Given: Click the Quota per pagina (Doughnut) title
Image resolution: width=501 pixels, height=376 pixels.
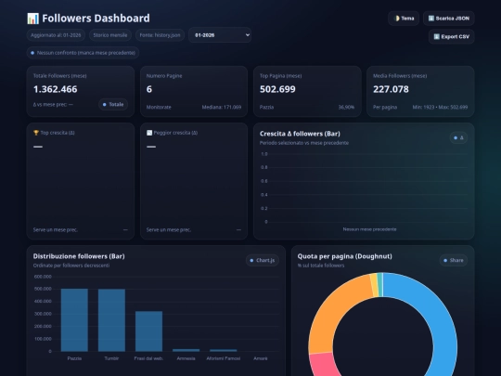Looking at the screenshot, I should 345,256.
